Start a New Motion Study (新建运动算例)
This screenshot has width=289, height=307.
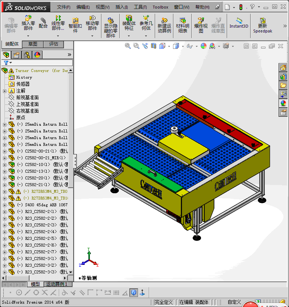click(x=164, y=25)
